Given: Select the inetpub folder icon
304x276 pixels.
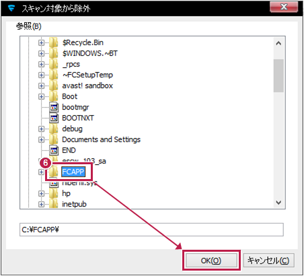Looking at the screenshot, I should (x=54, y=204).
